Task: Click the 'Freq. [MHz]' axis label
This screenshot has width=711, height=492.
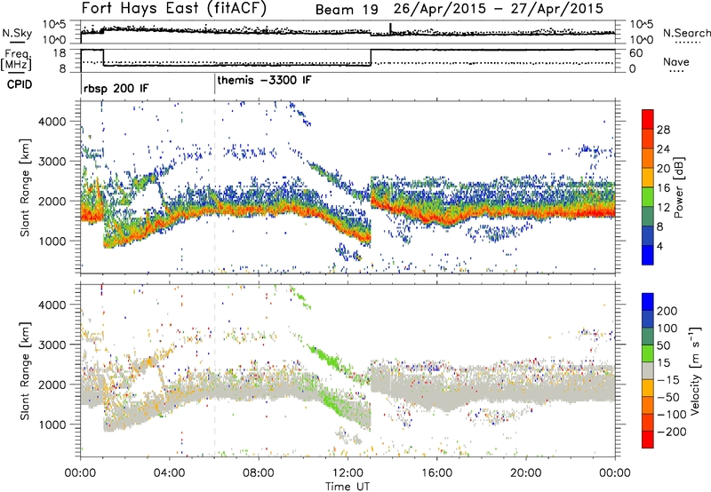Action: (16, 60)
